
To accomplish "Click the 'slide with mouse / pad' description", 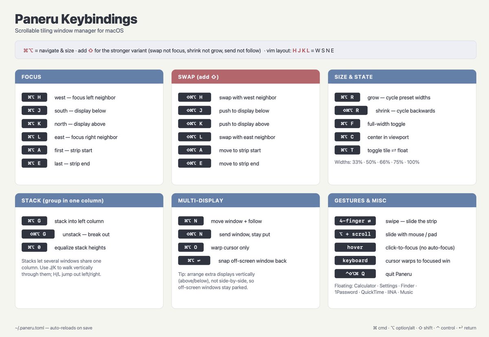I will (x=412, y=234).
